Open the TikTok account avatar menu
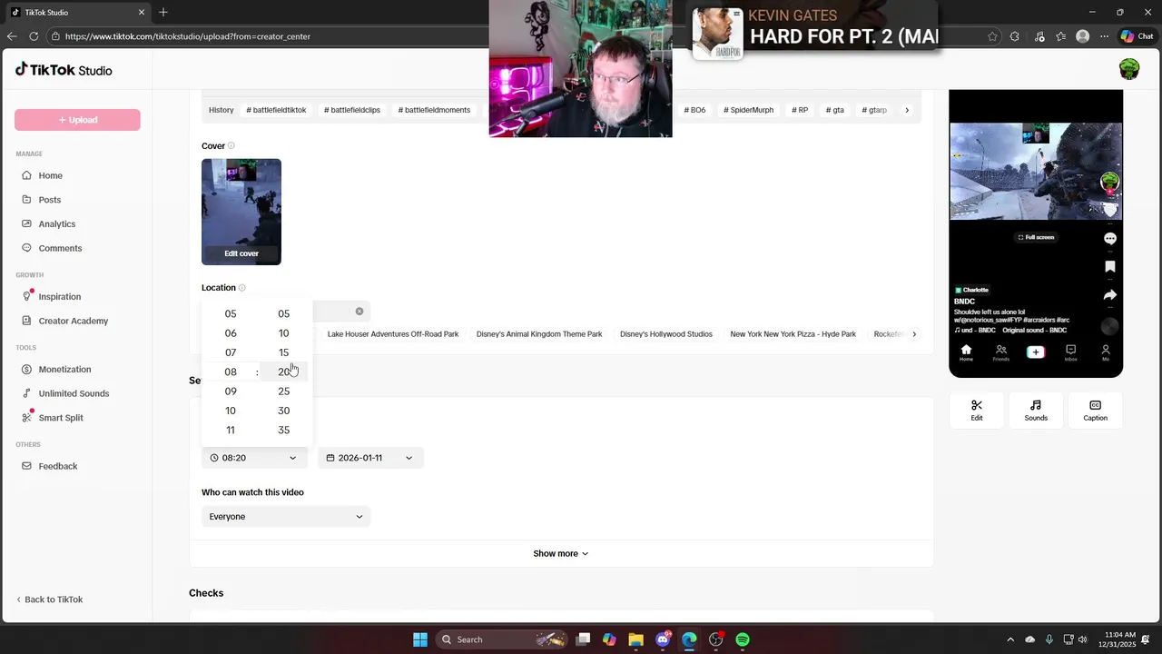 click(x=1128, y=70)
